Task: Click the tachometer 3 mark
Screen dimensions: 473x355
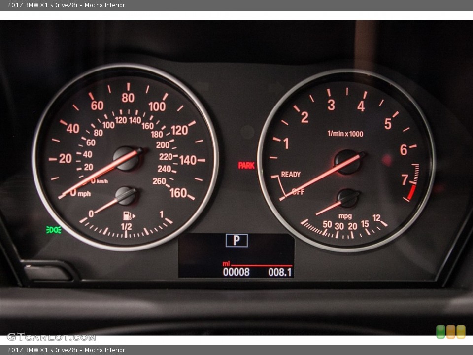Action: (x=331, y=105)
